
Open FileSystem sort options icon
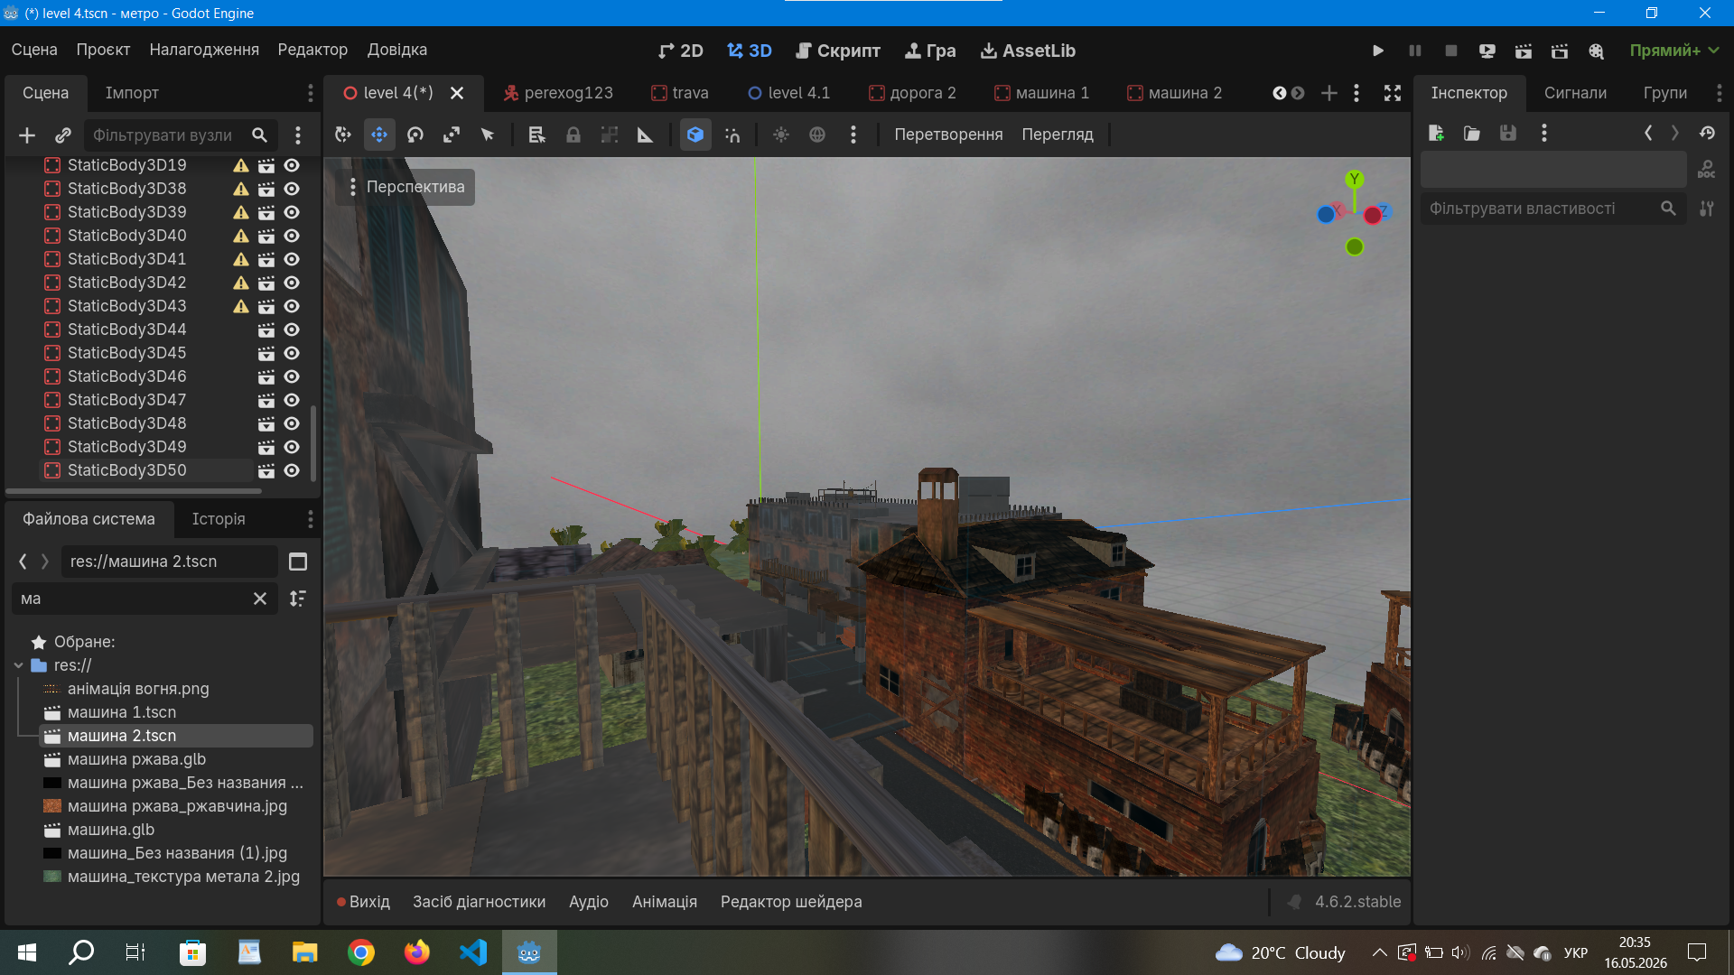coord(298,599)
